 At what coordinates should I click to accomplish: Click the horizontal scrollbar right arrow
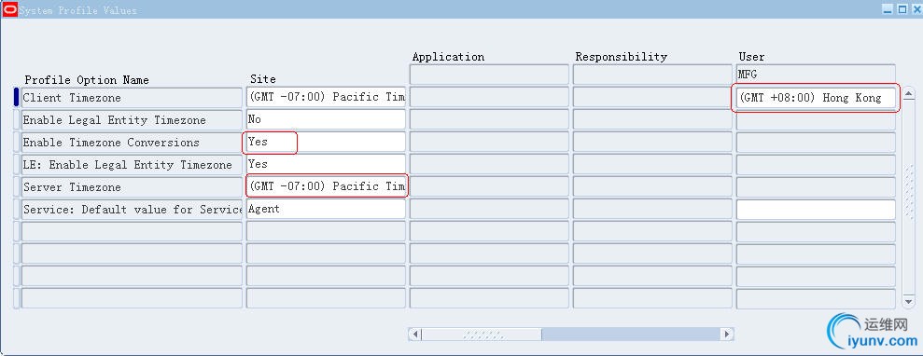tap(727, 335)
